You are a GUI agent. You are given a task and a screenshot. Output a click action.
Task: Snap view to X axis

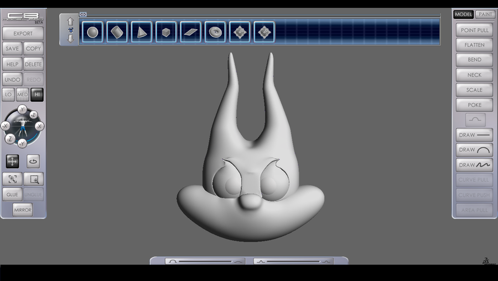click(39, 126)
